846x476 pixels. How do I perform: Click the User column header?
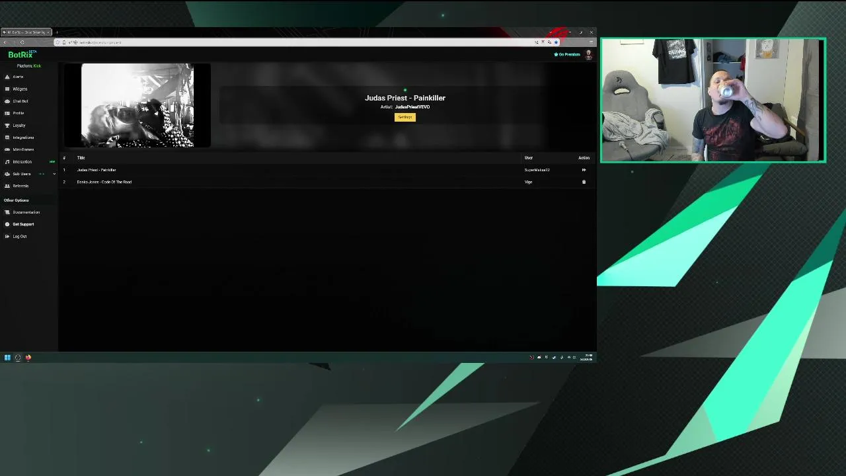click(x=529, y=158)
